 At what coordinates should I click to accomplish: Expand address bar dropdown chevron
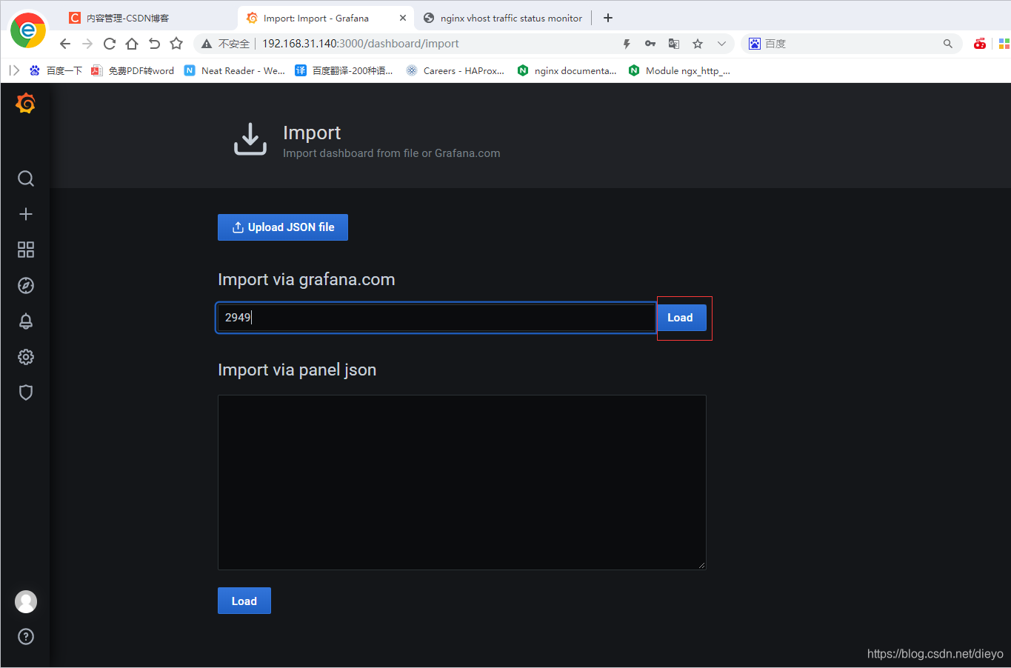point(721,44)
